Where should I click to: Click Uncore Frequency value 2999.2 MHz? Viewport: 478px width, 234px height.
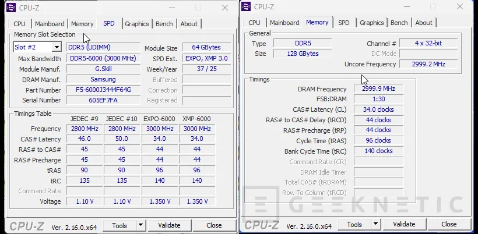428,64
